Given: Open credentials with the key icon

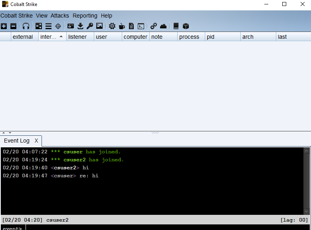Looking at the screenshot, I should (90, 26).
